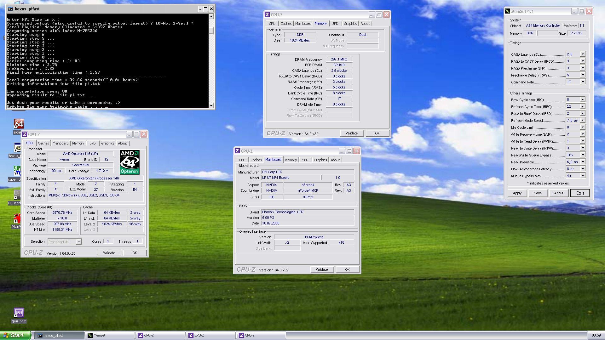
Task: Open CPU tab in CPU-Z Mainboard window
Action: tap(242, 160)
